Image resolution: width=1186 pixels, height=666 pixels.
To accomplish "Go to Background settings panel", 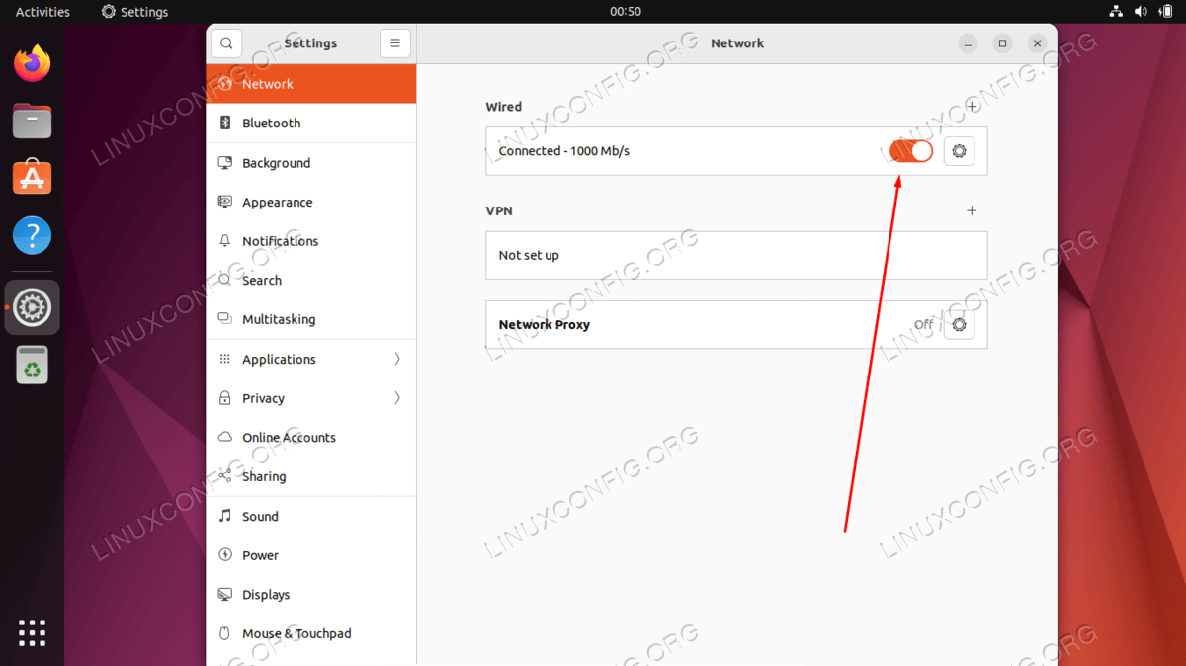I will [277, 163].
